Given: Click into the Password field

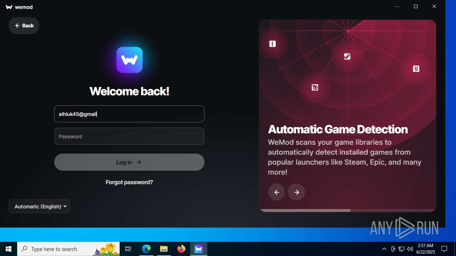Looking at the screenshot, I should 129,136.
